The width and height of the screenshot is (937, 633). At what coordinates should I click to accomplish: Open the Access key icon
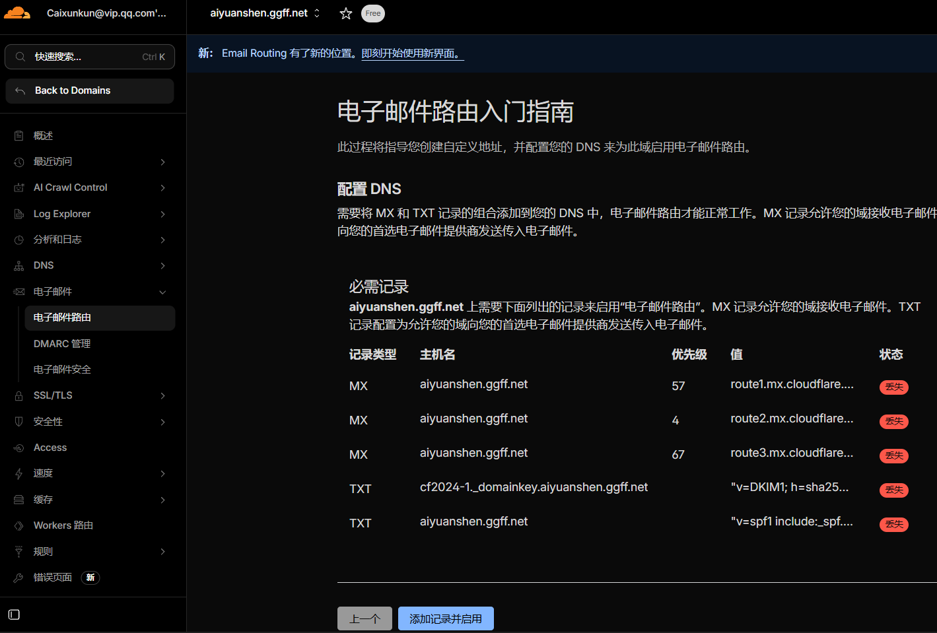pos(18,447)
